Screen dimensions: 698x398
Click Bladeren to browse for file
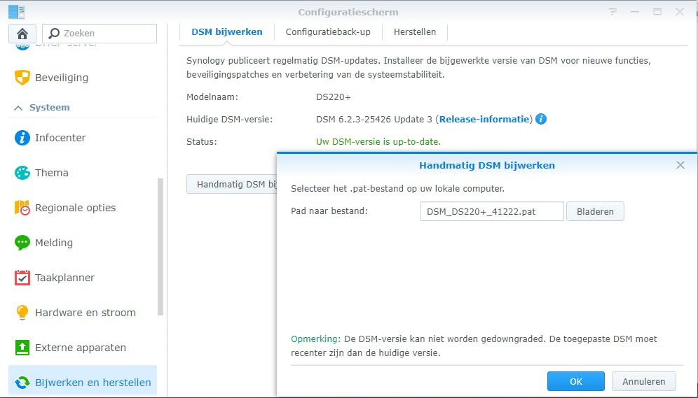coord(595,211)
